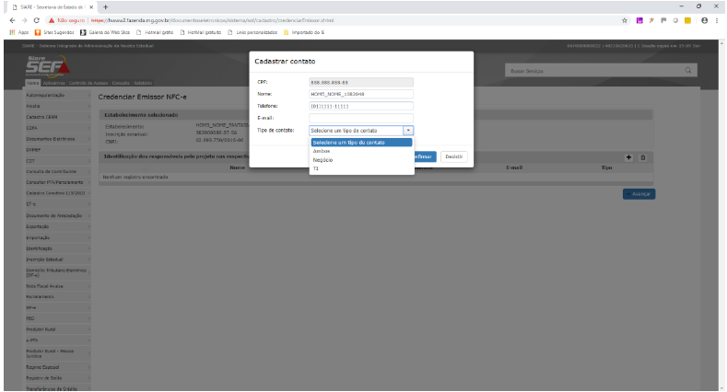Click the magnifier icon in search box
The height and width of the screenshot is (392, 727).
tap(687, 70)
